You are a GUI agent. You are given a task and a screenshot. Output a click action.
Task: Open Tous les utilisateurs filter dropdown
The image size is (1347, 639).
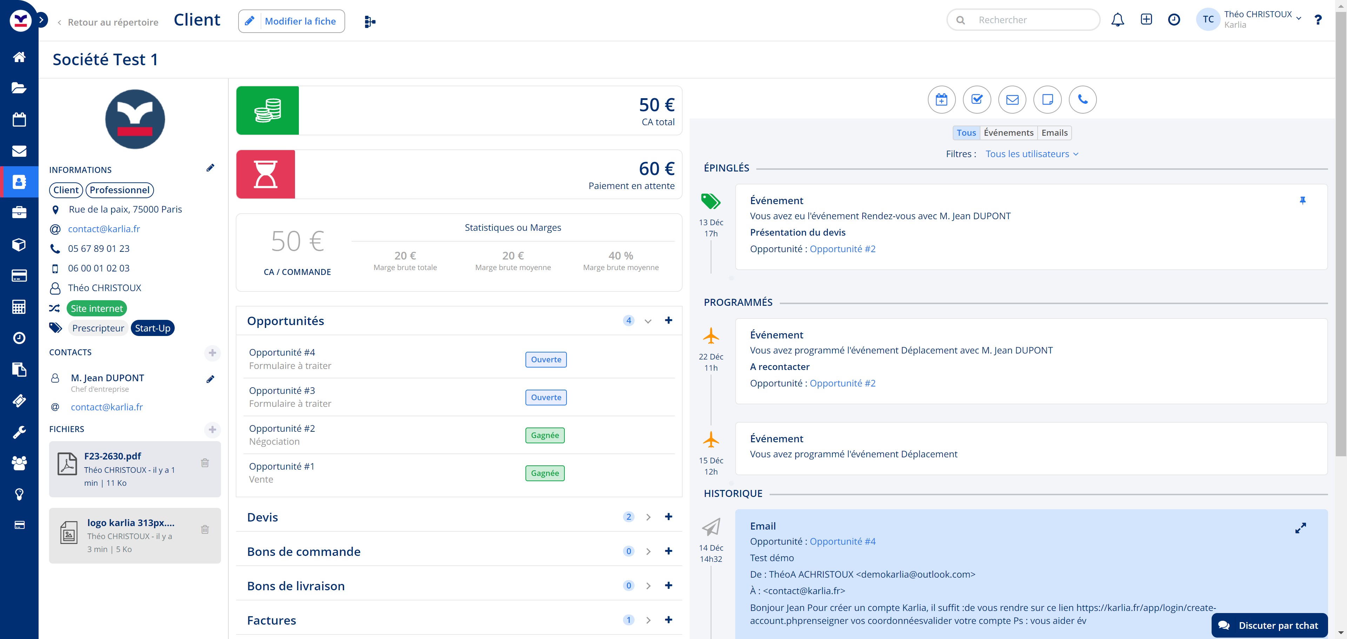tap(1032, 154)
